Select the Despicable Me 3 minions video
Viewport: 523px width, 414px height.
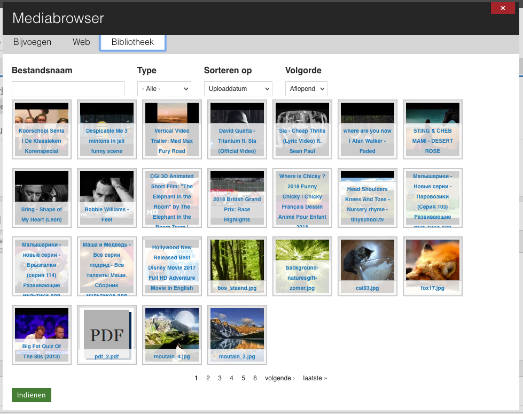coord(106,129)
